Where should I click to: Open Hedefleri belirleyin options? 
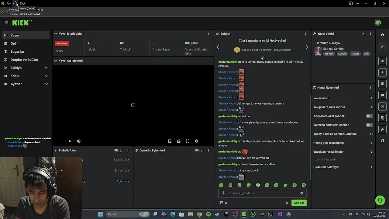point(343,167)
